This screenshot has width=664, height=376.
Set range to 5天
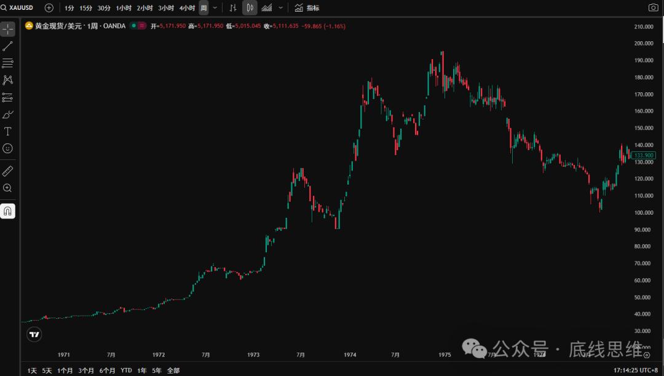[47, 370]
